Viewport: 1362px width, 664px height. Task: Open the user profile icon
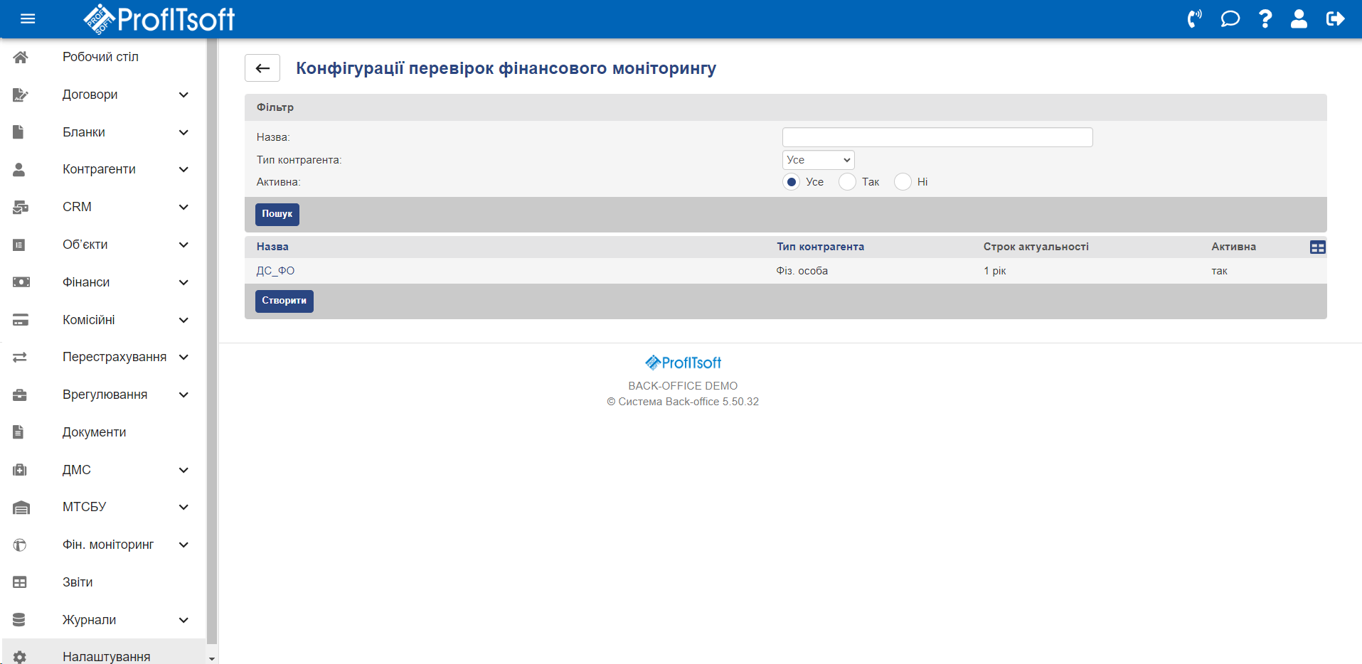coord(1299,19)
